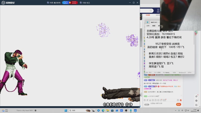Click the orange 发送 send button

pyautogui.click(x=178, y=104)
